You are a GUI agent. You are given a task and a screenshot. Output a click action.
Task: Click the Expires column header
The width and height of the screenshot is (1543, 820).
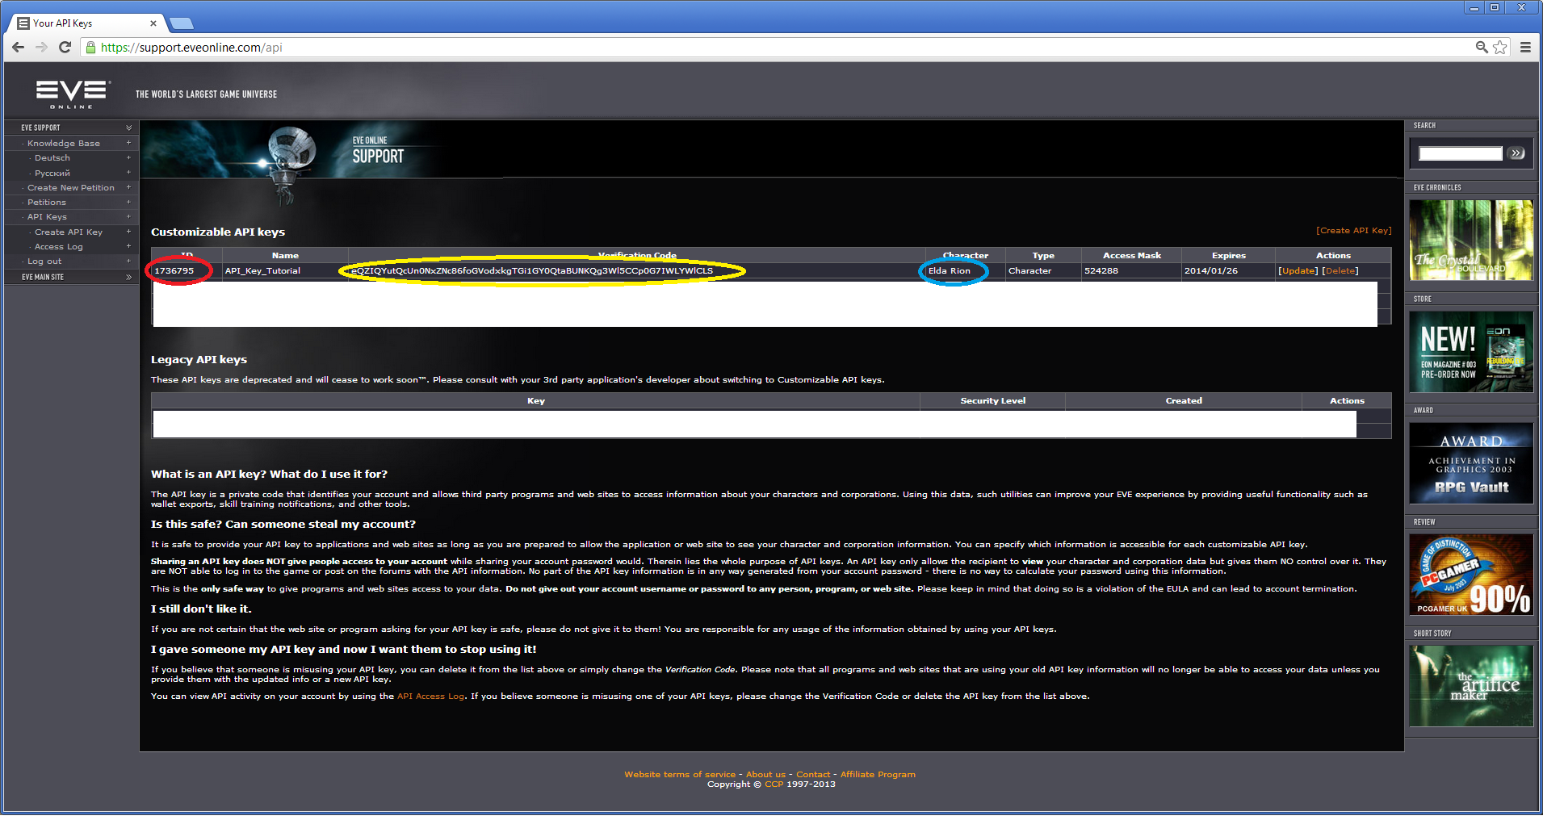coord(1229,255)
